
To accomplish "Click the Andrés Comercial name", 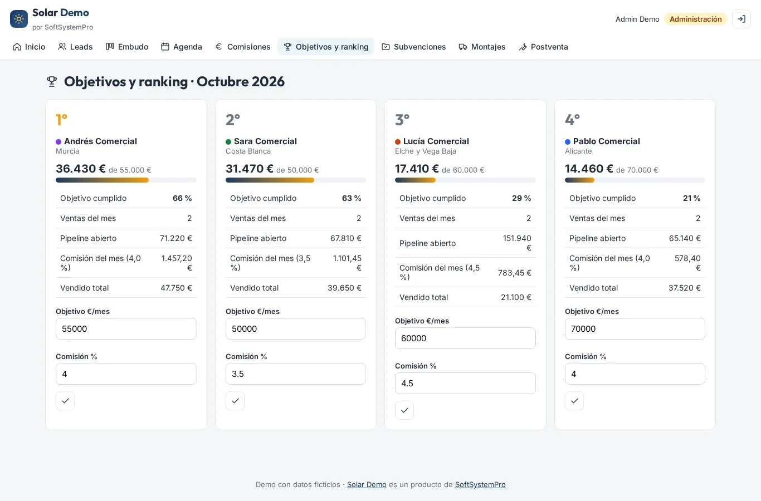I will (x=100, y=141).
